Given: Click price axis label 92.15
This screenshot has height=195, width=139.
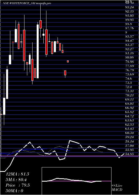Looking at the screenshot, I should pos(129,11).
